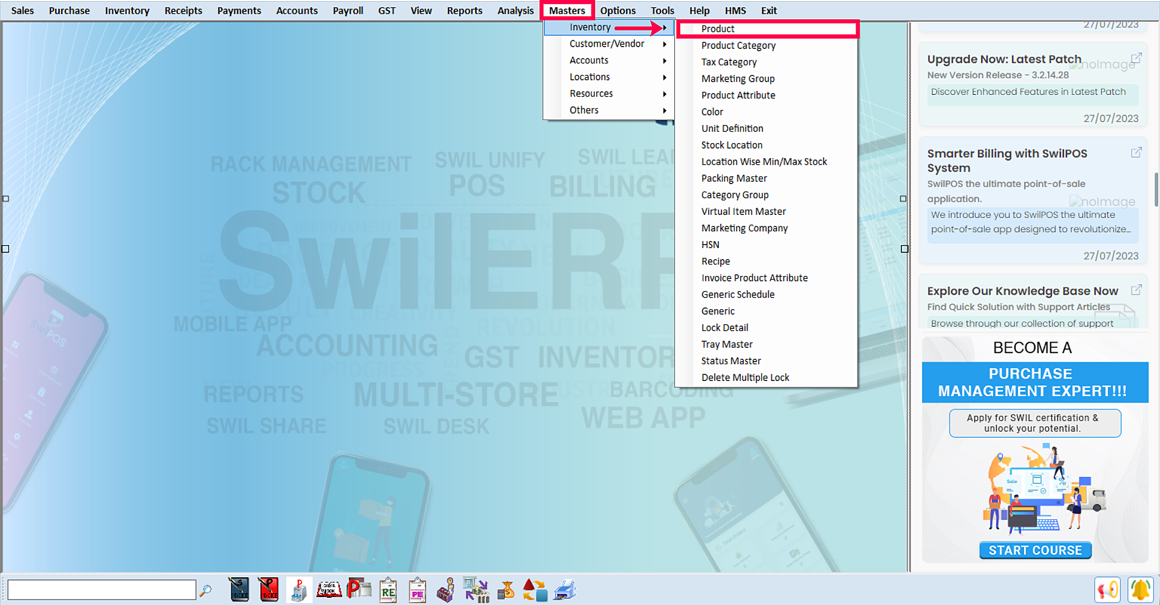
Task: Open the product master drawer icon
Action: [299, 590]
